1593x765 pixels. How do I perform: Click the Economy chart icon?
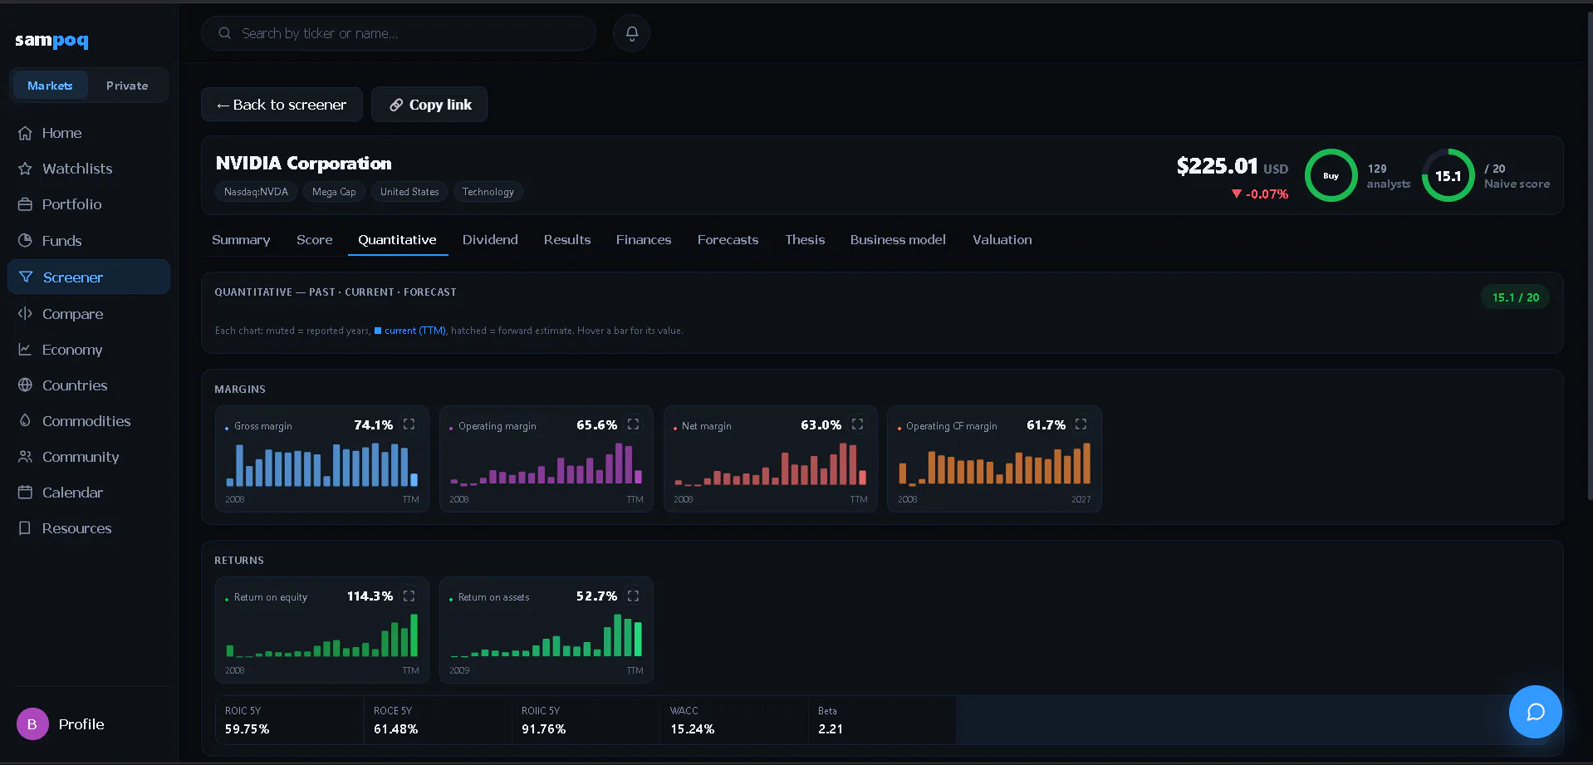[x=25, y=350]
